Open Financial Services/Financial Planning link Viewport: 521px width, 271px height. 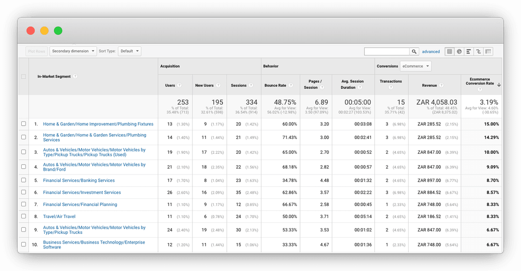80,204
